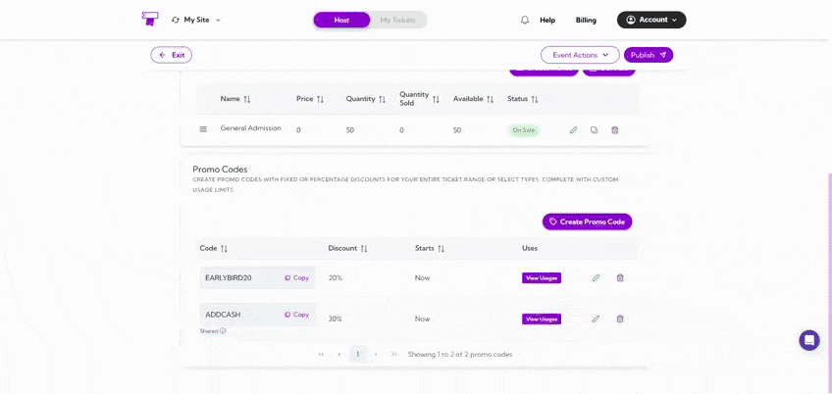Expand Event Actions dropdown
Image resolution: width=832 pixels, height=394 pixels.
580,55
